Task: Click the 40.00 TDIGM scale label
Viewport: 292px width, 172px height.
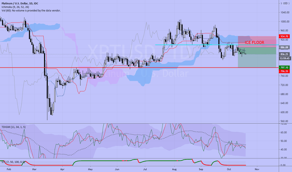Action: pos(284,149)
